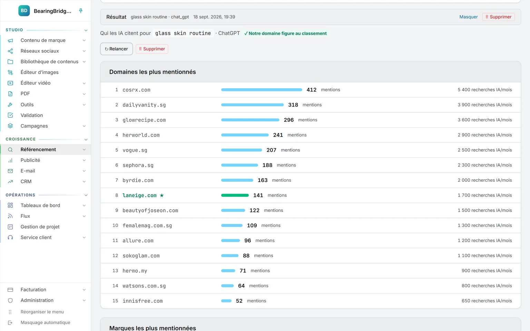The width and height of the screenshot is (530, 331).
Task: Click the megaphone icon for Contenu de marque
Action: [10, 40]
